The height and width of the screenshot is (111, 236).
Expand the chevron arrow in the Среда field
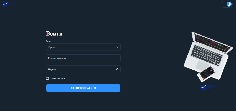point(117,47)
